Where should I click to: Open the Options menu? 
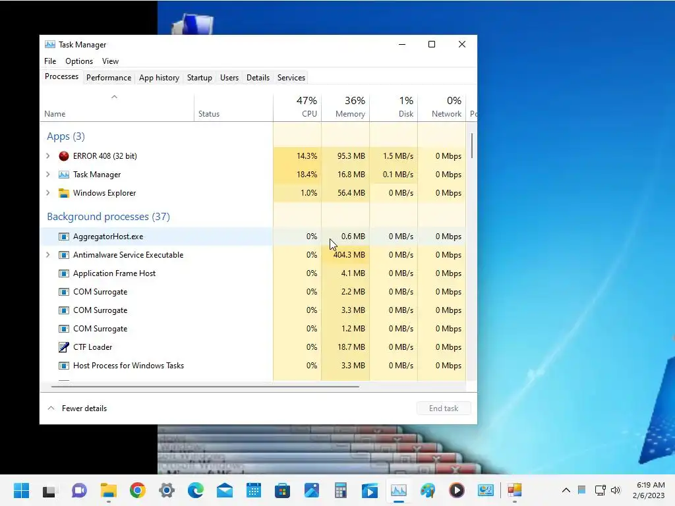click(79, 61)
